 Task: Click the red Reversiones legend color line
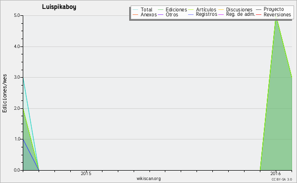click(x=258, y=15)
